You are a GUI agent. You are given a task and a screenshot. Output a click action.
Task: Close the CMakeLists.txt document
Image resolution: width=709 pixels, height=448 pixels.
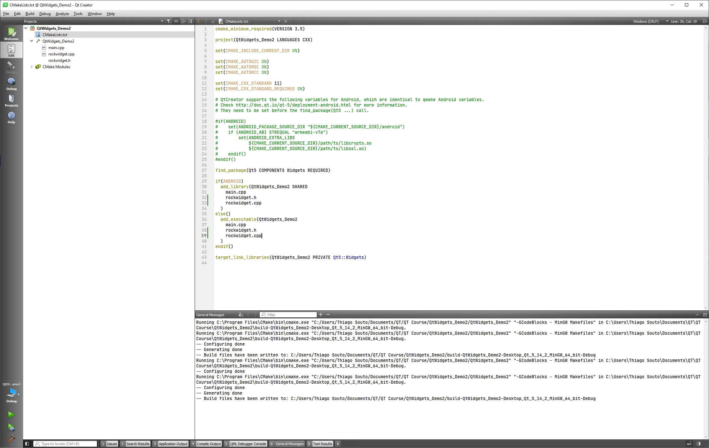coord(286,21)
